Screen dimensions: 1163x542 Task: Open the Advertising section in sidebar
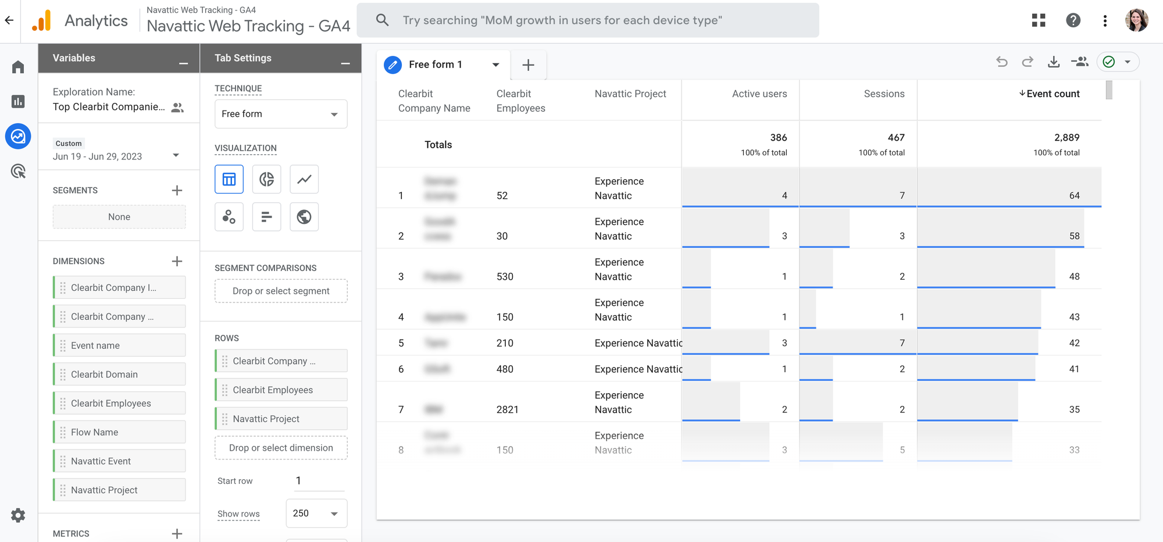point(18,172)
